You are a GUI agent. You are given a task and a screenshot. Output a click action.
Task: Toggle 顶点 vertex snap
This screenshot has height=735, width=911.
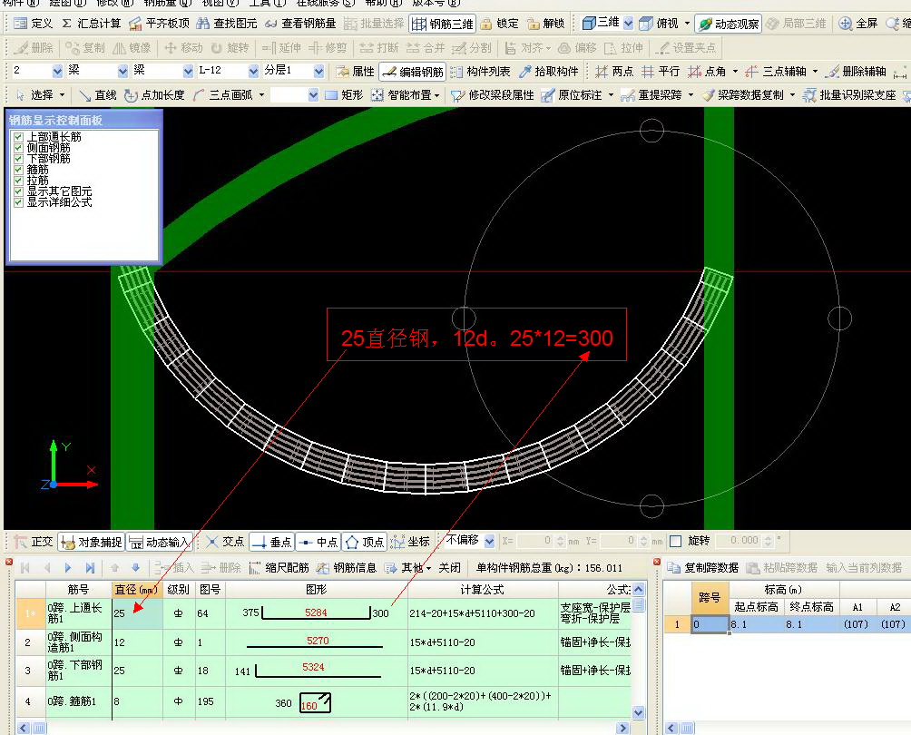coord(365,542)
